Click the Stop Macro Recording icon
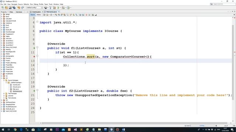 [x=89, y=15]
